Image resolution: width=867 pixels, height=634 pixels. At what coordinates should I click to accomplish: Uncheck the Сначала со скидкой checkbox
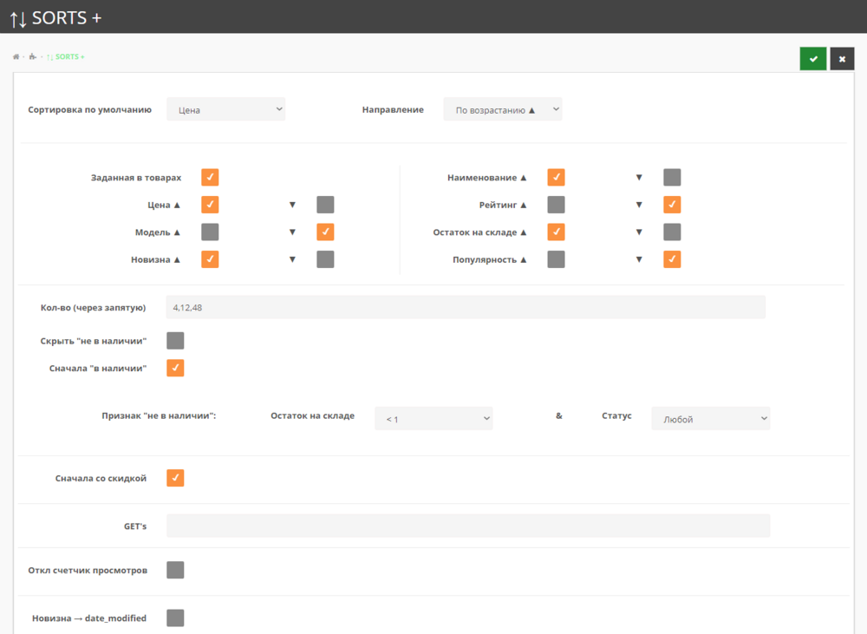175,478
